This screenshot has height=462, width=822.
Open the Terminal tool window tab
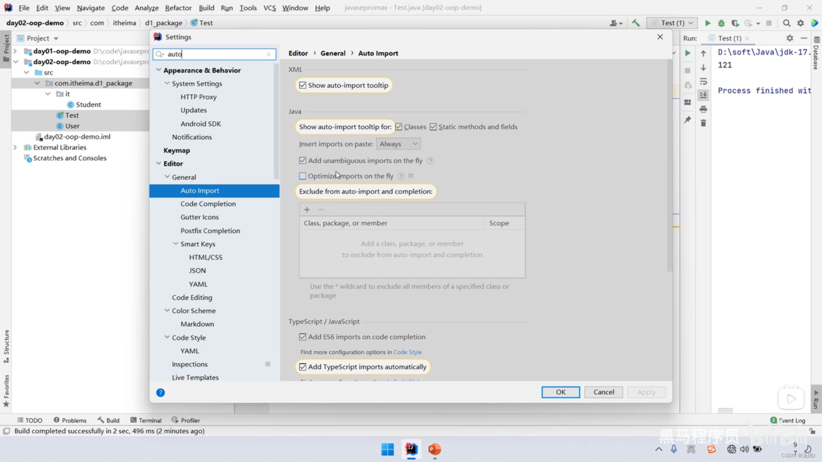pyautogui.click(x=146, y=421)
